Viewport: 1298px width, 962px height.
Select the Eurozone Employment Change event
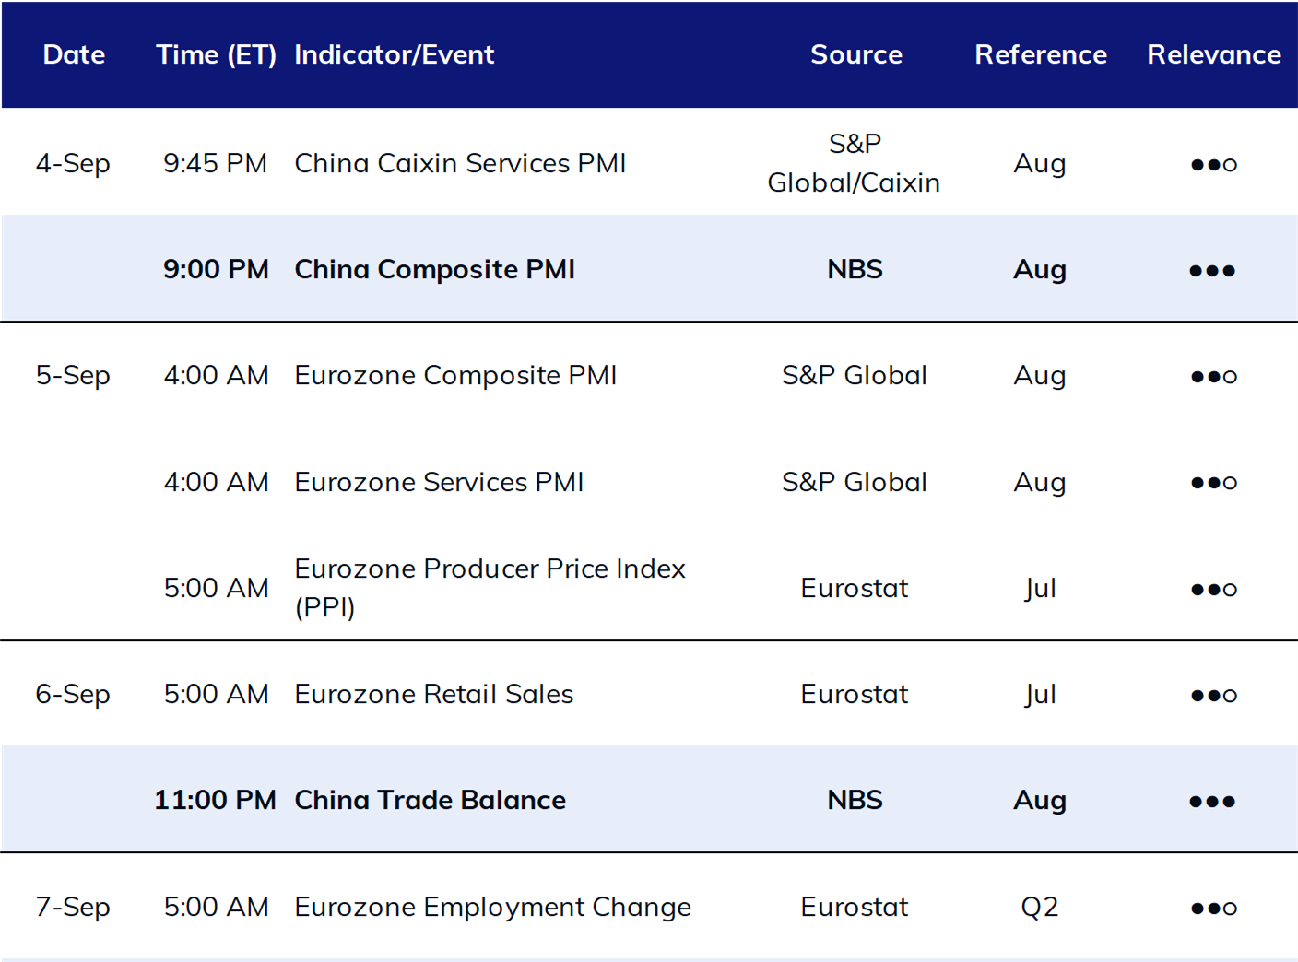492,907
